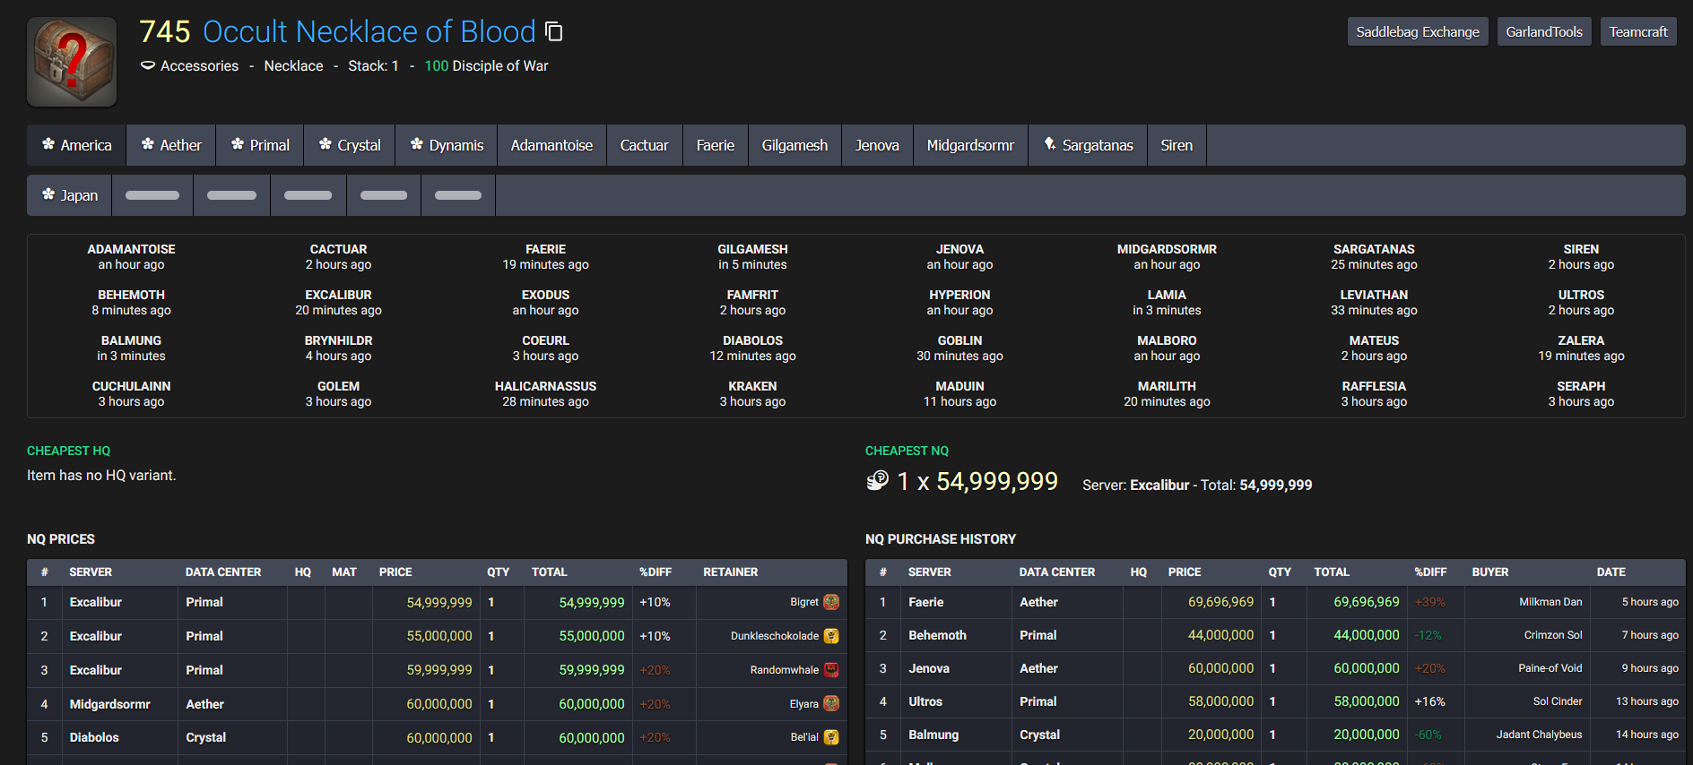
Task: Click retainer name Randomwhale
Action: (x=785, y=670)
